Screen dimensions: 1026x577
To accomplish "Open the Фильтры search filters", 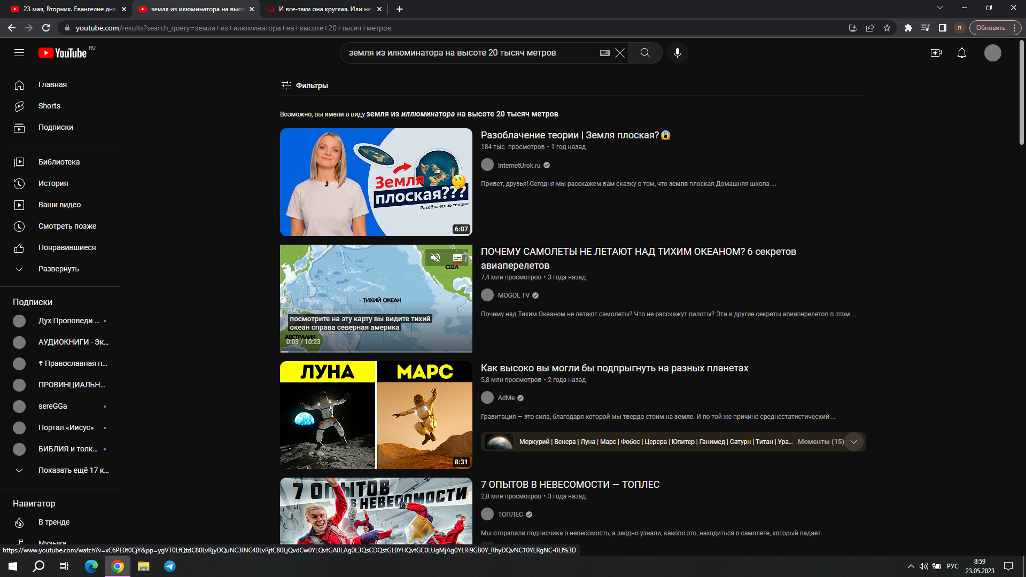I will click(x=305, y=85).
